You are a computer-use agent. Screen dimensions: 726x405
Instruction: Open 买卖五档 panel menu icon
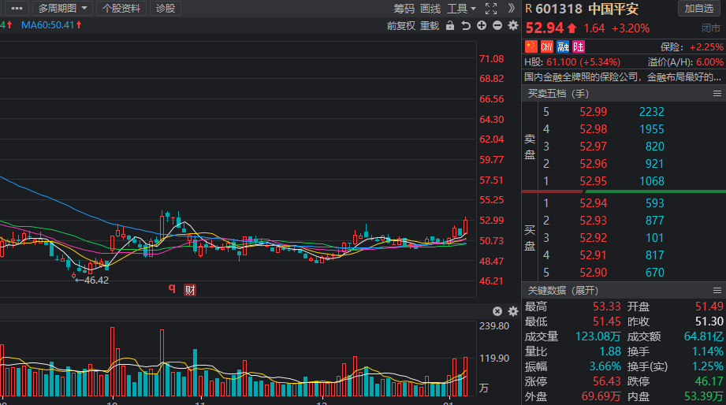click(x=717, y=94)
